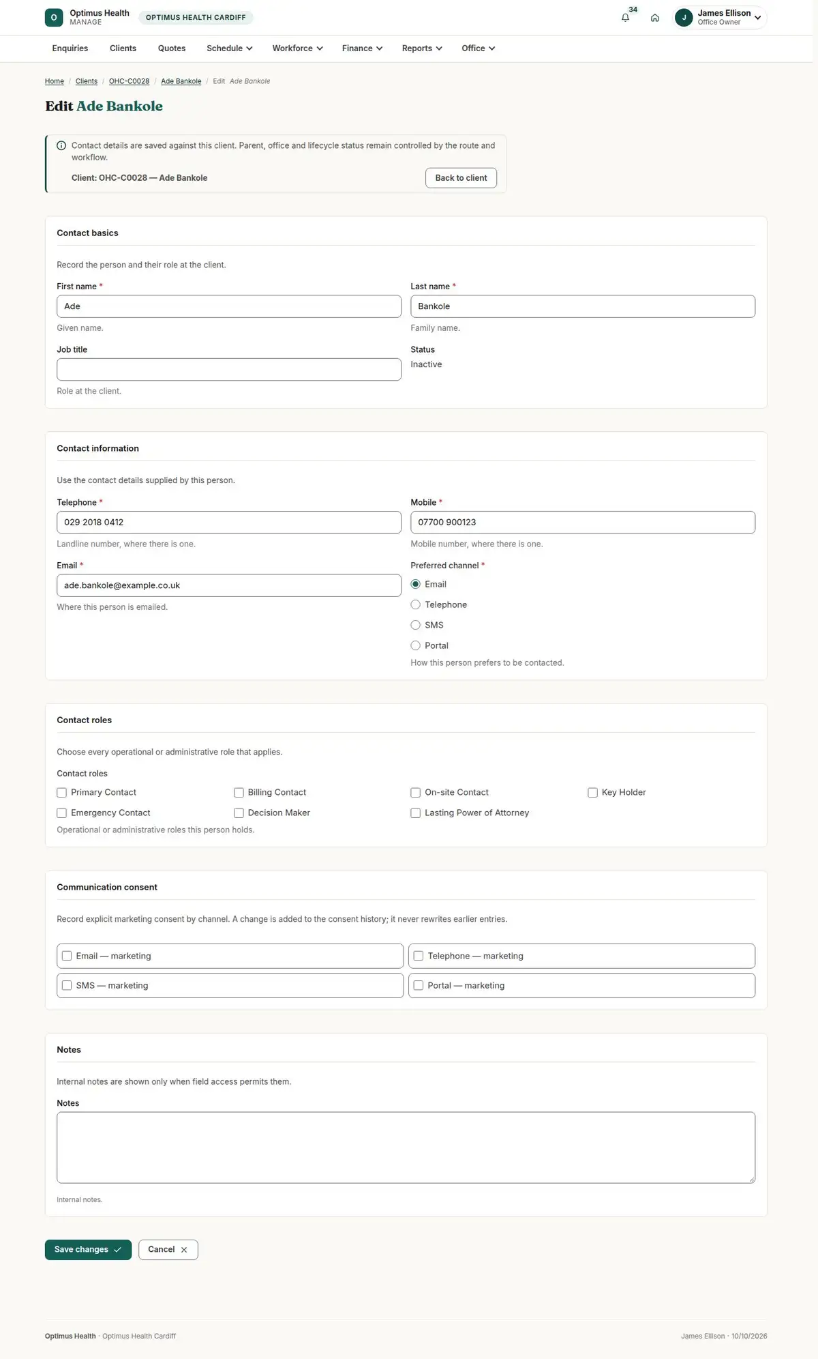Tick the Decision Maker role
Image resolution: width=818 pixels, height=1359 pixels.
click(x=239, y=813)
